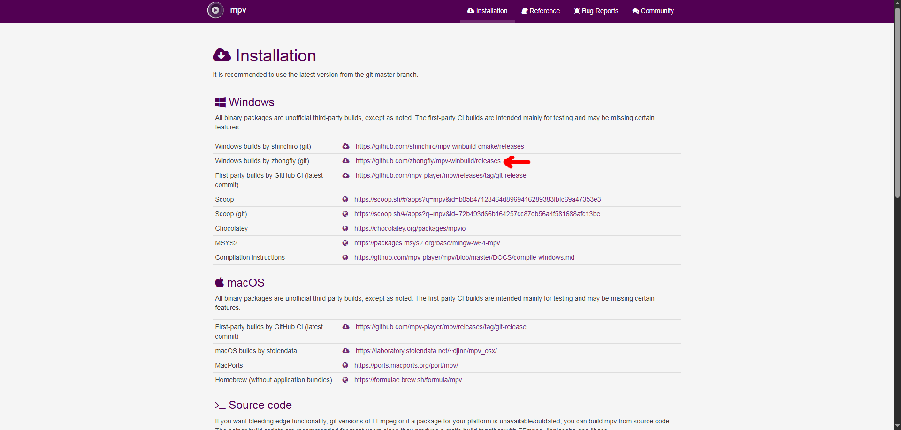Open the Reference nav tab
Screen dimensions: 901x430
[x=541, y=11]
